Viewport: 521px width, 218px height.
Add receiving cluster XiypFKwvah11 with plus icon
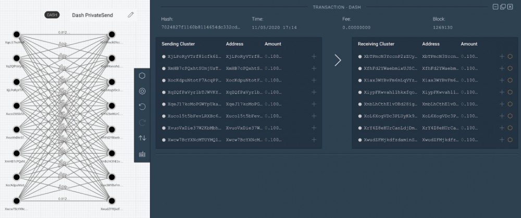[502, 92]
